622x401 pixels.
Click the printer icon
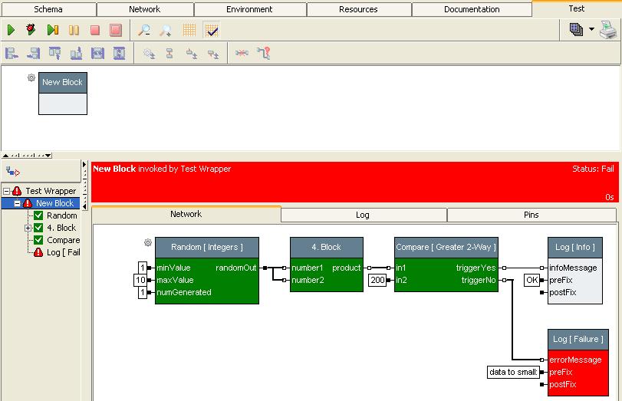(x=607, y=31)
